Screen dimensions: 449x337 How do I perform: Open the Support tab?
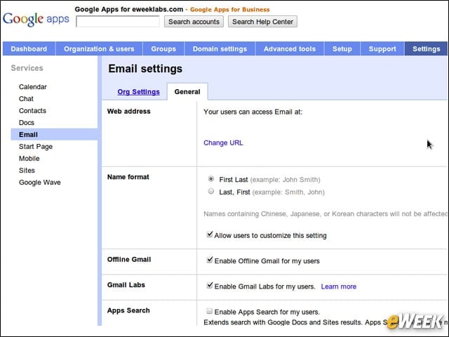[x=382, y=48]
